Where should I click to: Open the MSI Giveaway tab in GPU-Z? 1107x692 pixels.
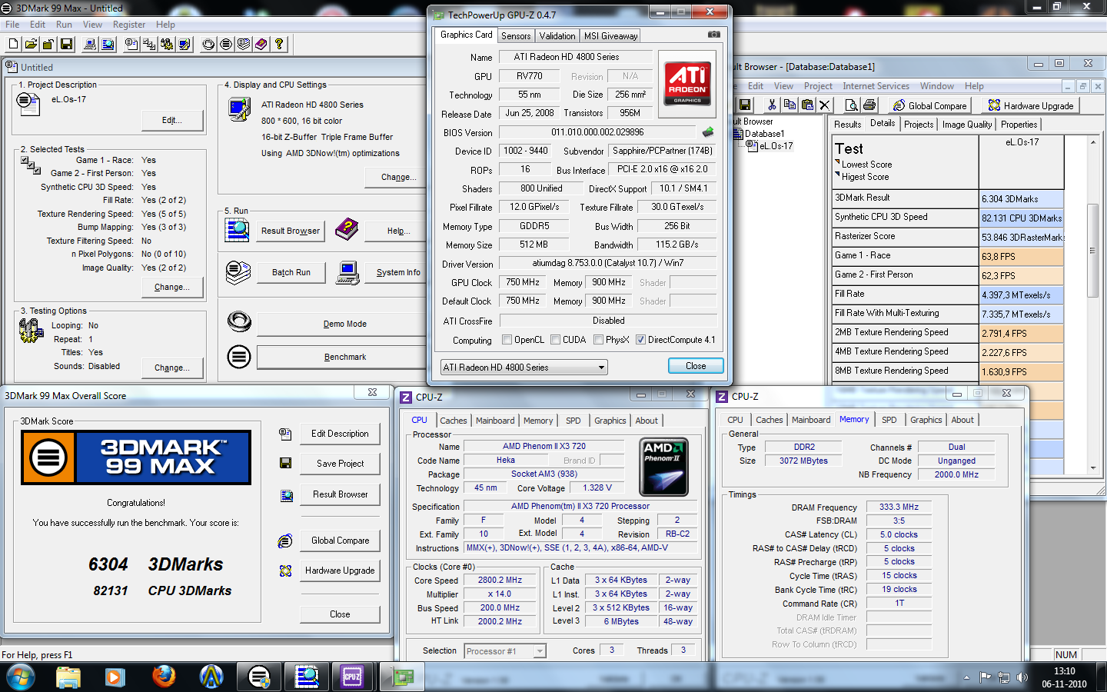pyautogui.click(x=610, y=36)
